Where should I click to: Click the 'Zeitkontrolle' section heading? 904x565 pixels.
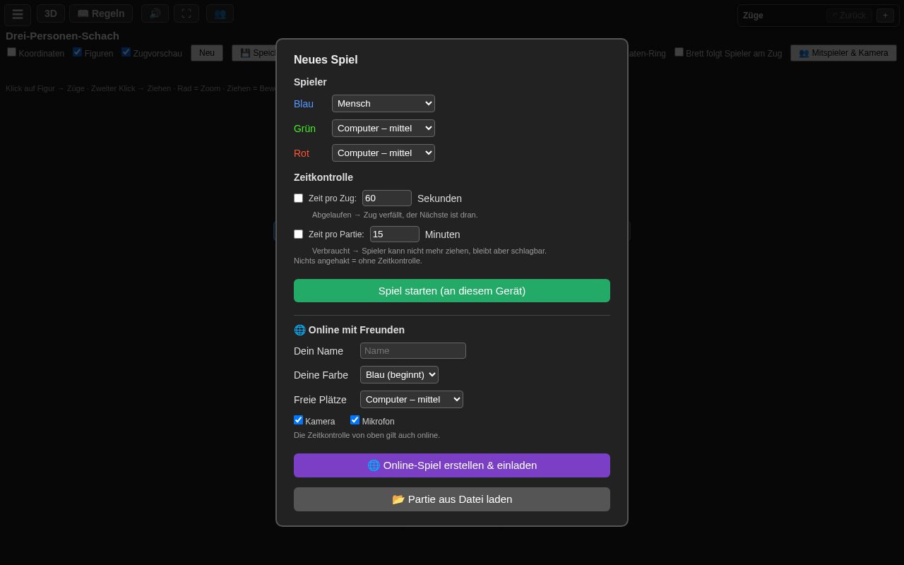pyautogui.click(x=323, y=177)
